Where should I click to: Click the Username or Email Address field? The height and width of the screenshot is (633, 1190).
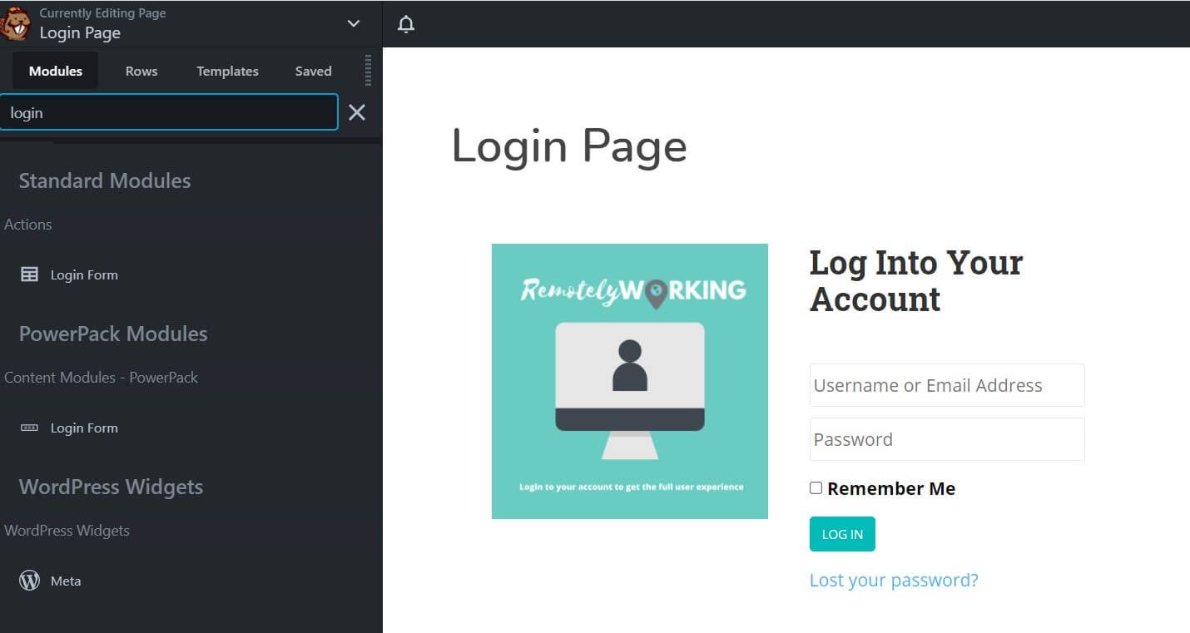pyautogui.click(x=946, y=385)
